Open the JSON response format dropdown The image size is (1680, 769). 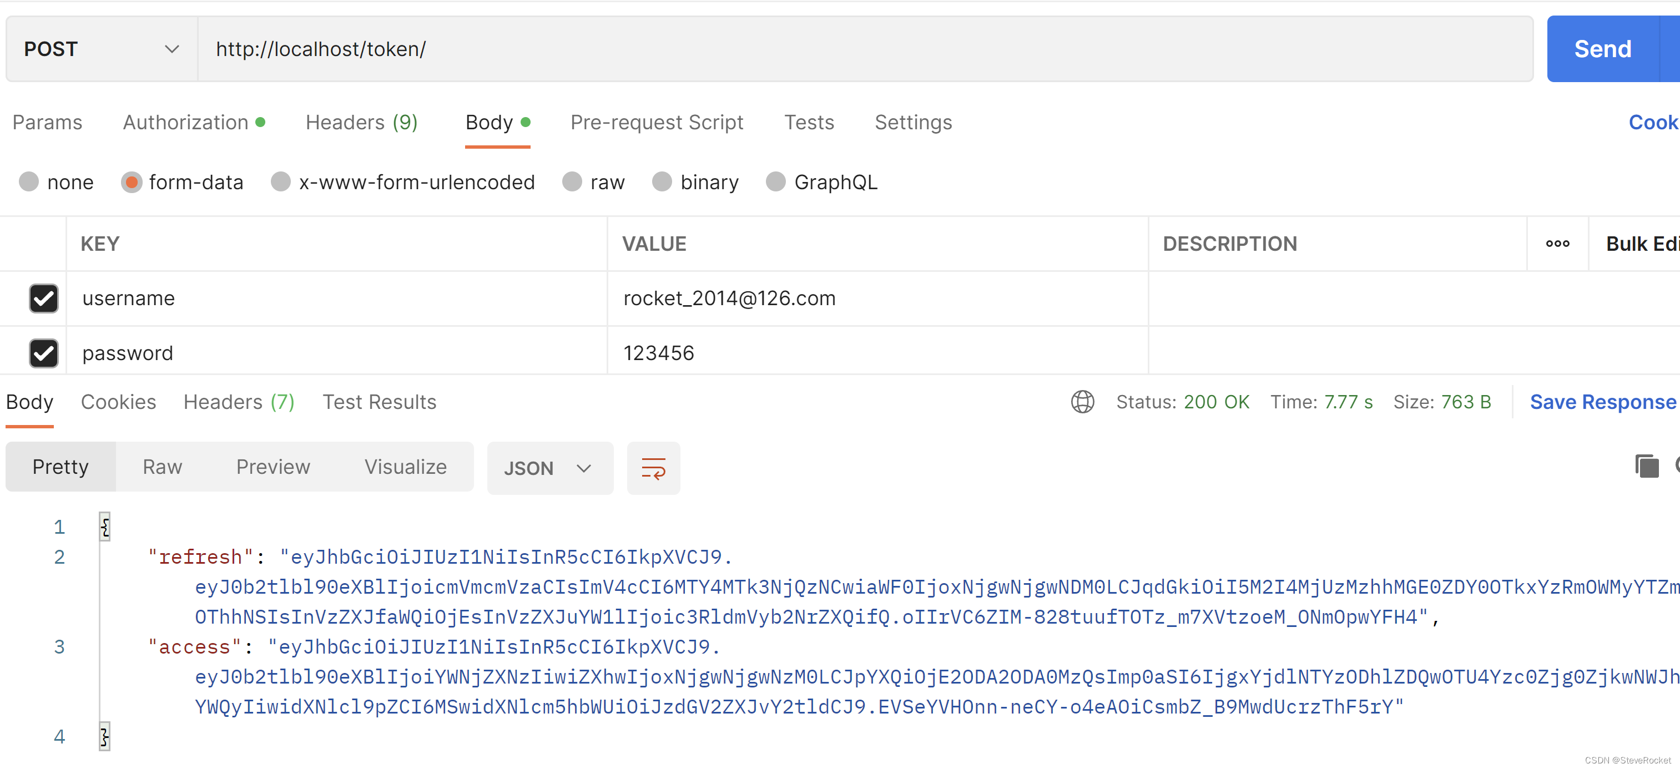click(x=550, y=468)
